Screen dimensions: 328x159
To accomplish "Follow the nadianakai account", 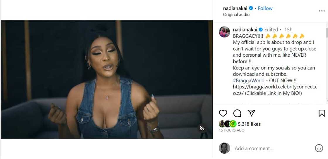I will pyautogui.click(x=265, y=8).
